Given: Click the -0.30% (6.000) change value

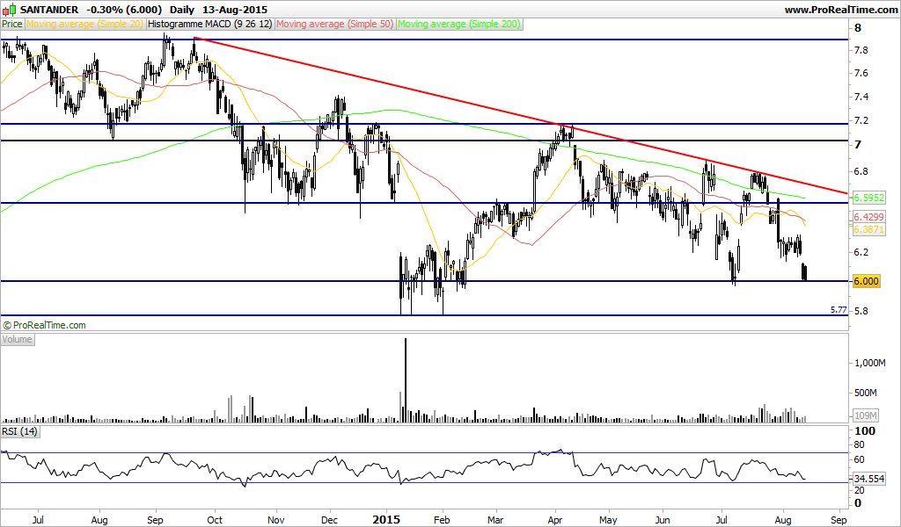Looking at the screenshot, I should tap(125, 10).
